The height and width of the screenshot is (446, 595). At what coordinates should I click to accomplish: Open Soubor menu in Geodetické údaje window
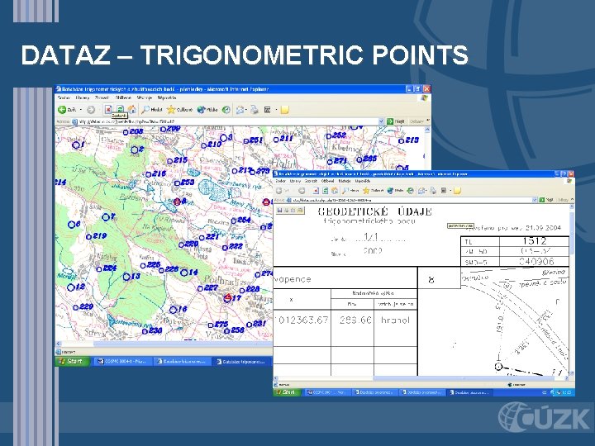[x=281, y=181]
